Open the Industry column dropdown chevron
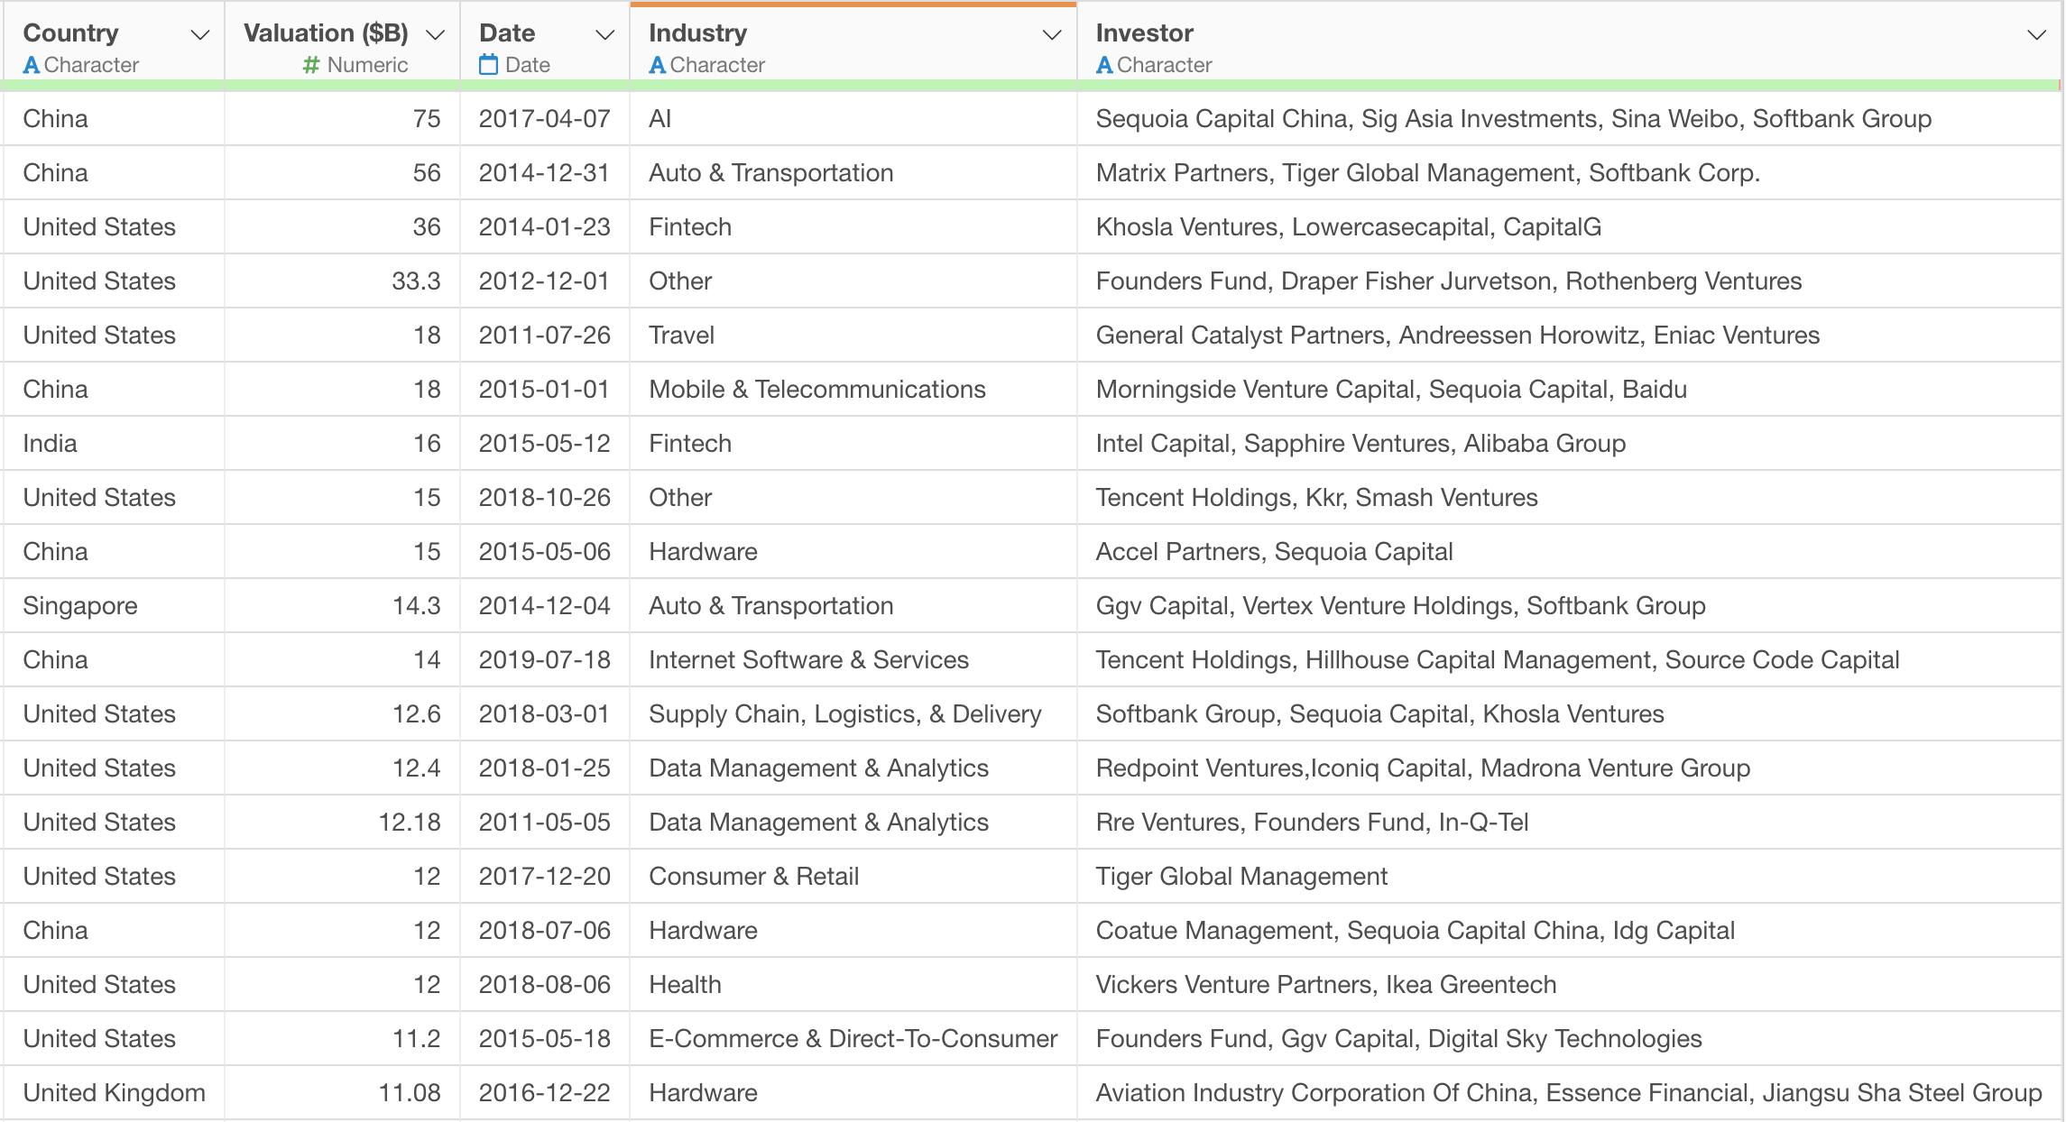The image size is (2066, 1122). [1052, 35]
